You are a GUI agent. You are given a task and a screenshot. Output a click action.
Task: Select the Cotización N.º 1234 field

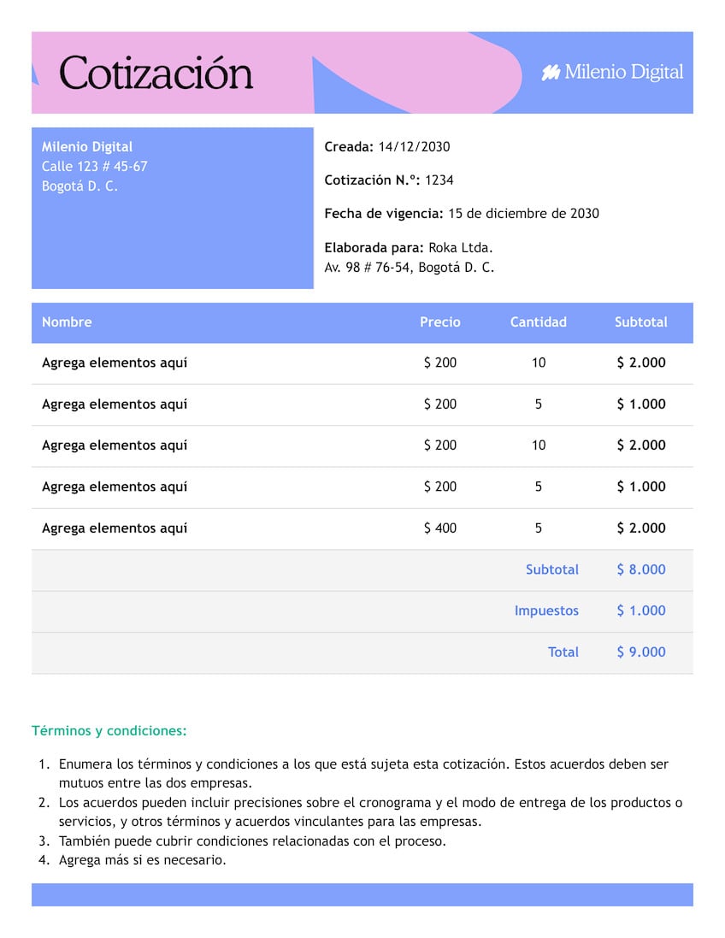coord(388,180)
